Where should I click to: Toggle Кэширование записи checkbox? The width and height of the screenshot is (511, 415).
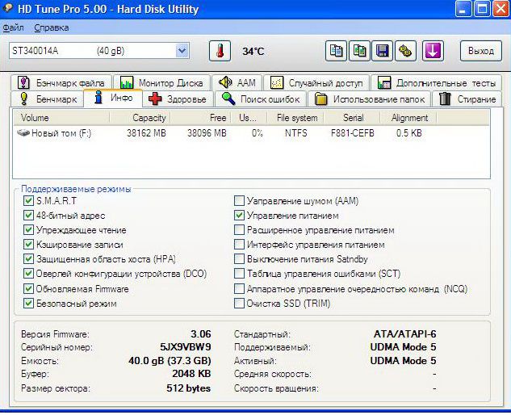pos(28,245)
